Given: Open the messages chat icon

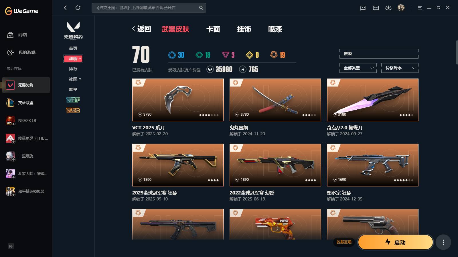Looking at the screenshot, I should coord(363,8).
